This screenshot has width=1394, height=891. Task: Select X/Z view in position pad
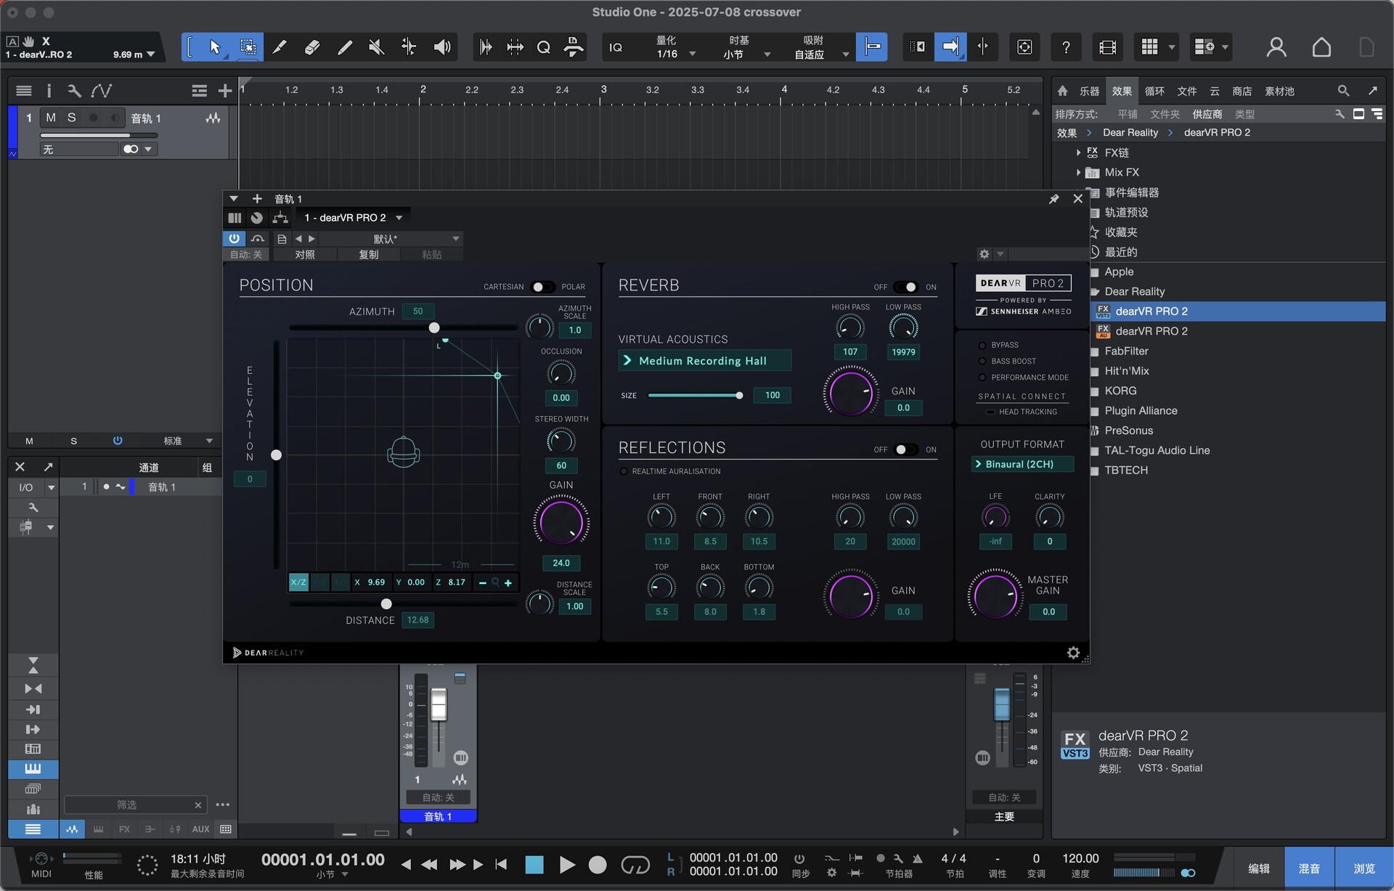pyautogui.click(x=298, y=582)
